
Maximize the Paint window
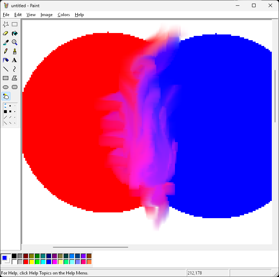pos(254,5)
